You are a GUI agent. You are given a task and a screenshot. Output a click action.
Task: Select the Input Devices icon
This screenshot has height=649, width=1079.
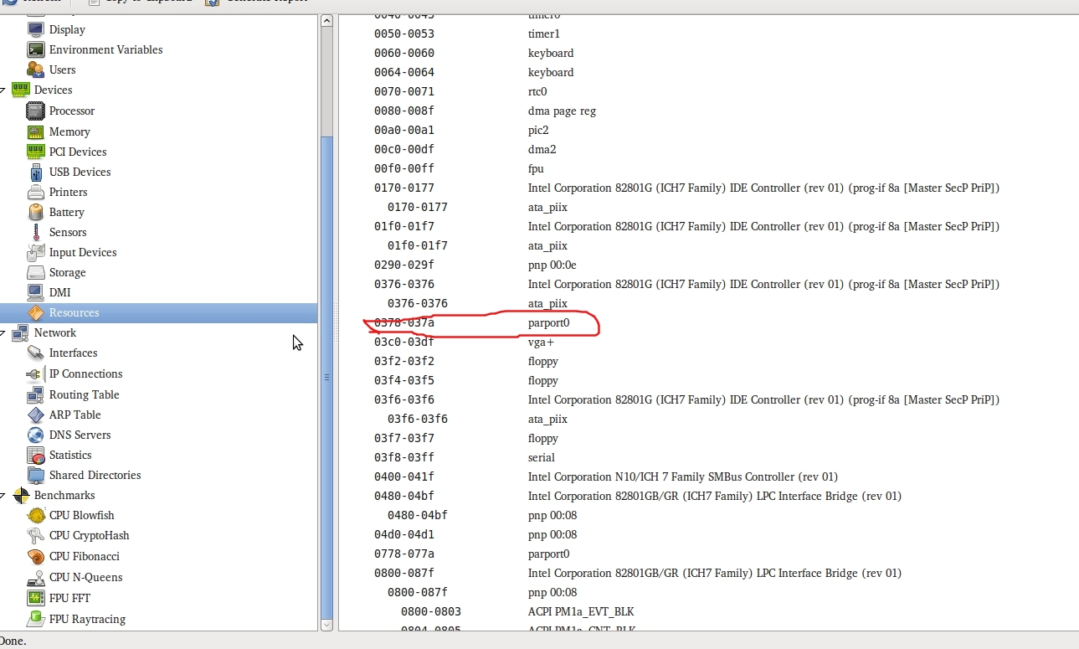tap(35, 252)
